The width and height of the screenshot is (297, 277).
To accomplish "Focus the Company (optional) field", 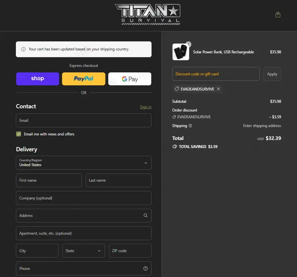I will pyautogui.click(x=83, y=198).
